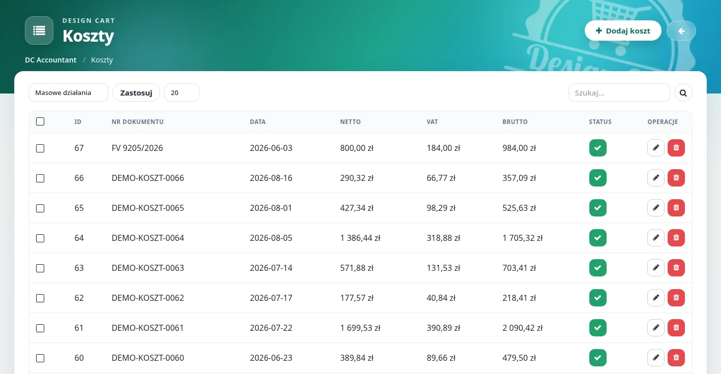Edit DEMO-KOSZT-0060 using its pencil icon

coord(656,358)
